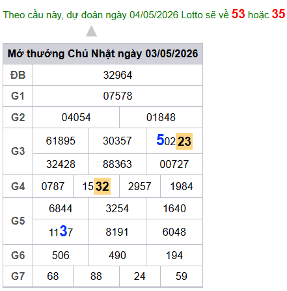287x291 pixels.
Task: Click G3 value 00727
Action: (x=174, y=164)
